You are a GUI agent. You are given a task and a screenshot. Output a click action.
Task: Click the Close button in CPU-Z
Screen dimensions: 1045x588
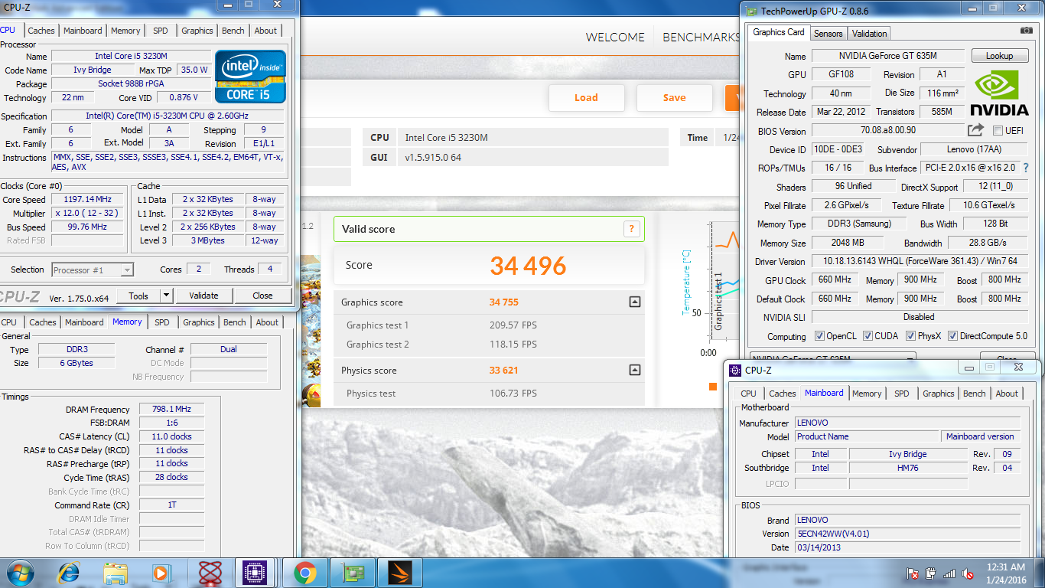(262, 296)
